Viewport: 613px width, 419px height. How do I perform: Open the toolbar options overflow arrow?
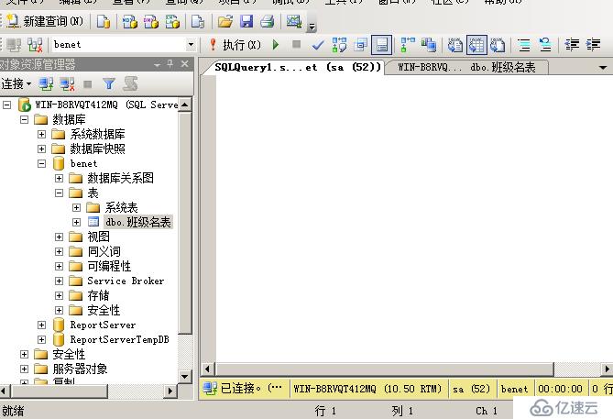coord(312,28)
